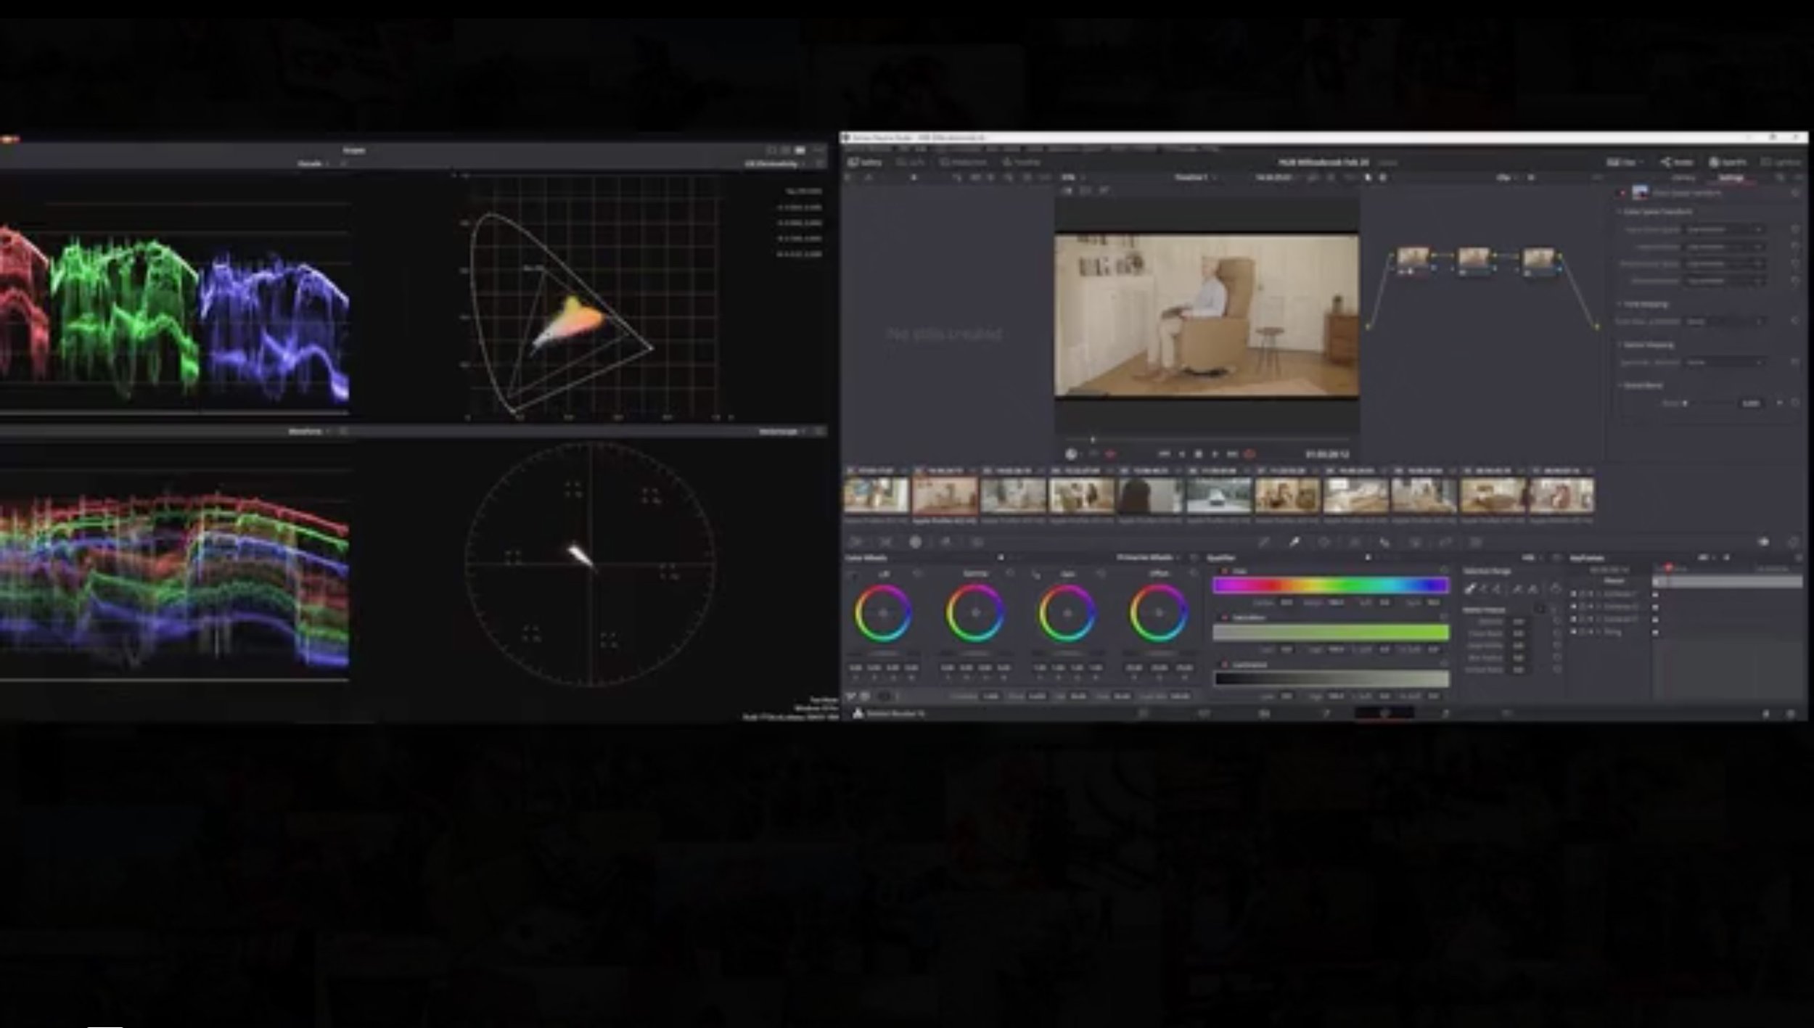Screen dimensions: 1814x1028
Task: Toggle the Gallery panel button
Action: click(x=865, y=163)
